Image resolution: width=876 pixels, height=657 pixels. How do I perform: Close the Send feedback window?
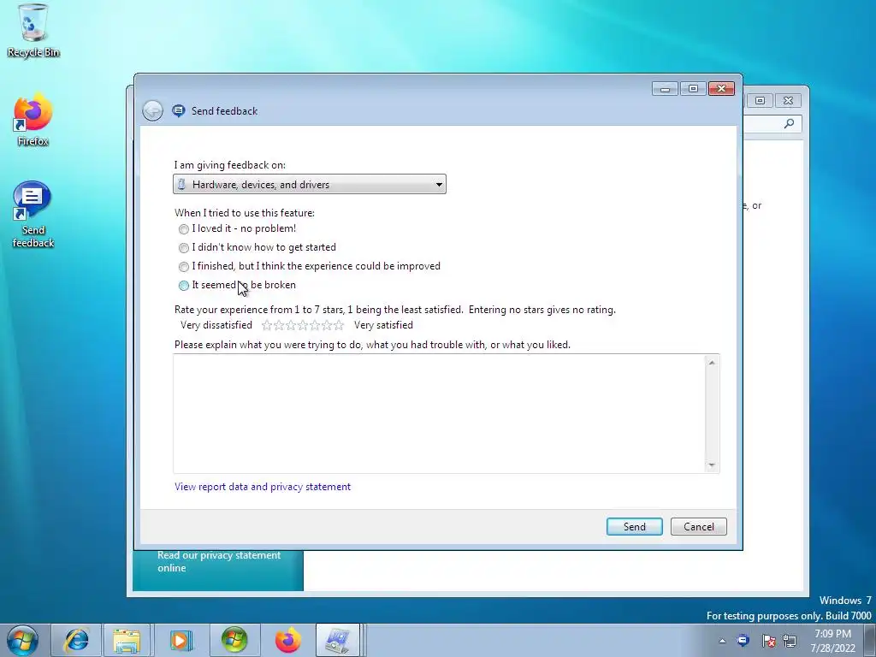[721, 89]
